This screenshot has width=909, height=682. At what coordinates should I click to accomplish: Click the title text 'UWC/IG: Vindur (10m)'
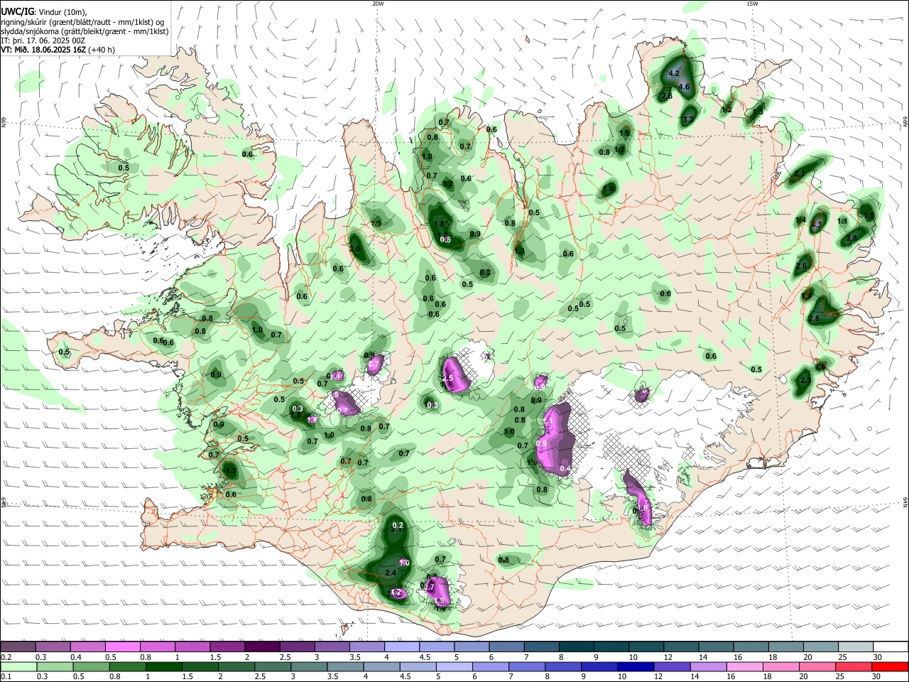coord(43,11)
